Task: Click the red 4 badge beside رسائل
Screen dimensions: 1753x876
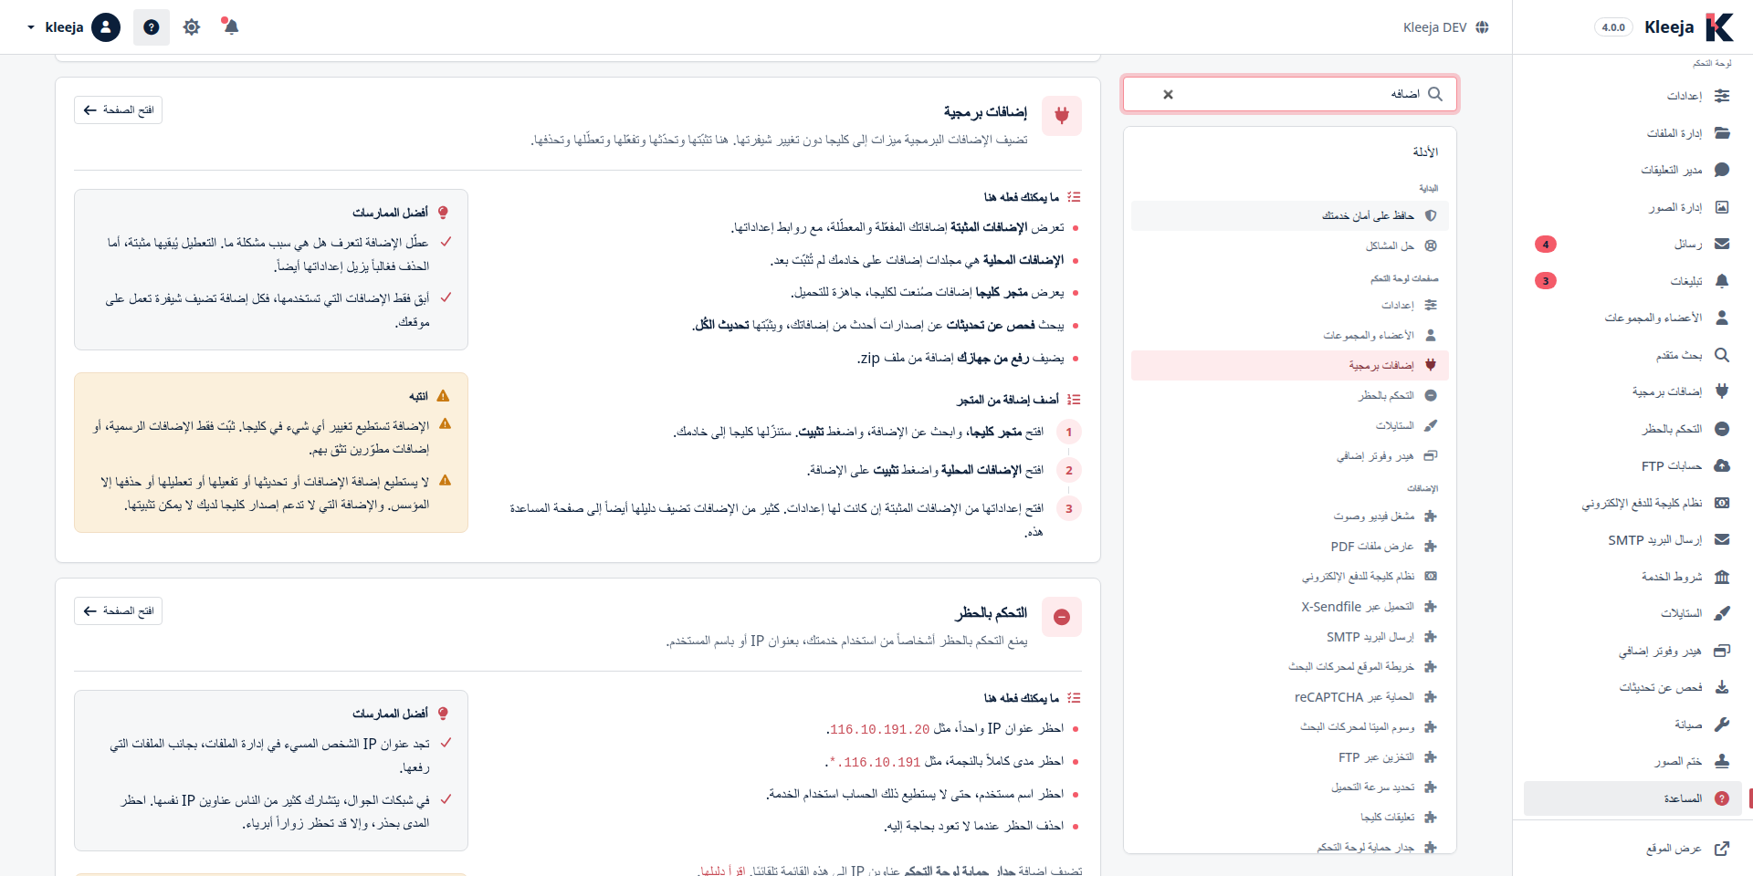Action: pos(1546,244)
